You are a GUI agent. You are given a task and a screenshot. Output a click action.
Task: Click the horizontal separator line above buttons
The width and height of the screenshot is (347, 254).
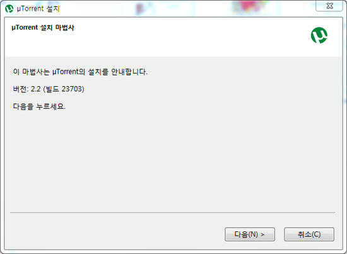coord(173,213)
